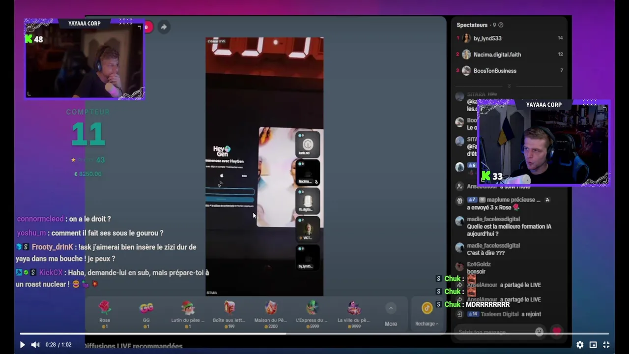Click the Spectateurs panel heading
This screenshot has width=629, height=354.
[472, 25]
